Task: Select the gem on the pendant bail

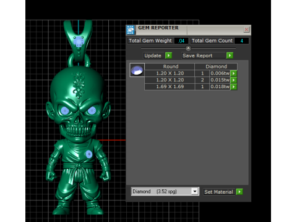Action: click(x=79, y=42)
